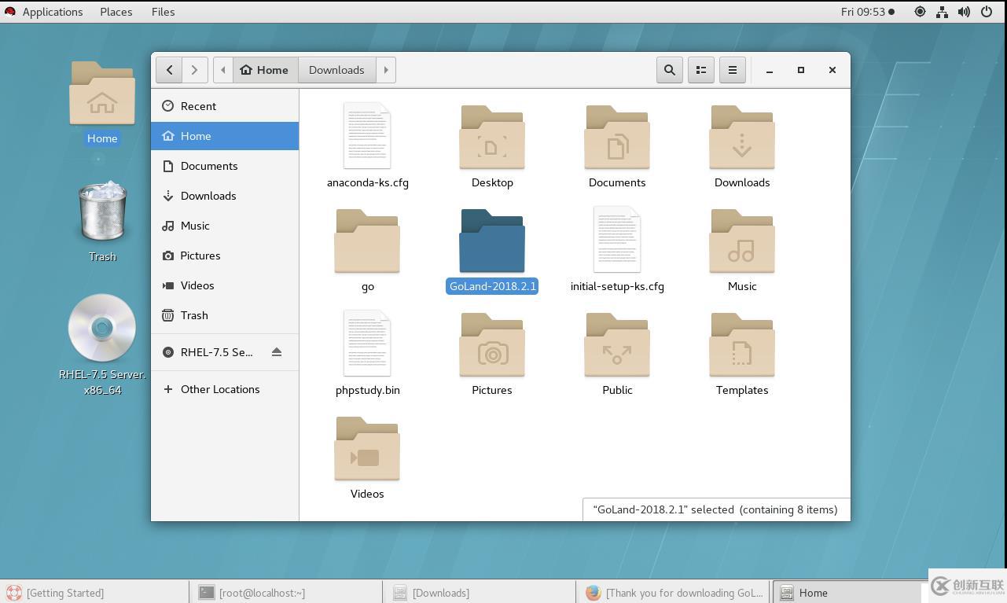Select the phpstudy.bin file icon
Image resolution: width=1007 pixels, height=603 pixels.
pos(367,343)
